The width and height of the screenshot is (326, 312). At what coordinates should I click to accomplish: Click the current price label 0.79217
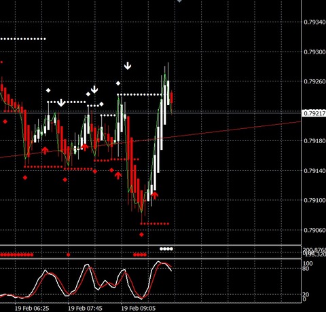pos(314,113)
